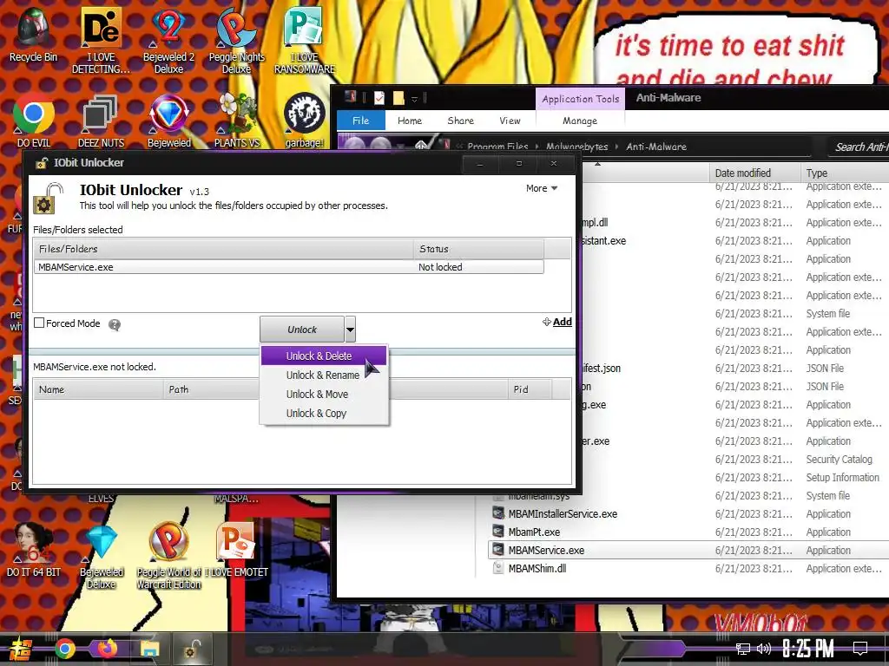Viewport: 889px width, 666px height.
Task: Click the network icon in system tray
Action: [742, 649]
